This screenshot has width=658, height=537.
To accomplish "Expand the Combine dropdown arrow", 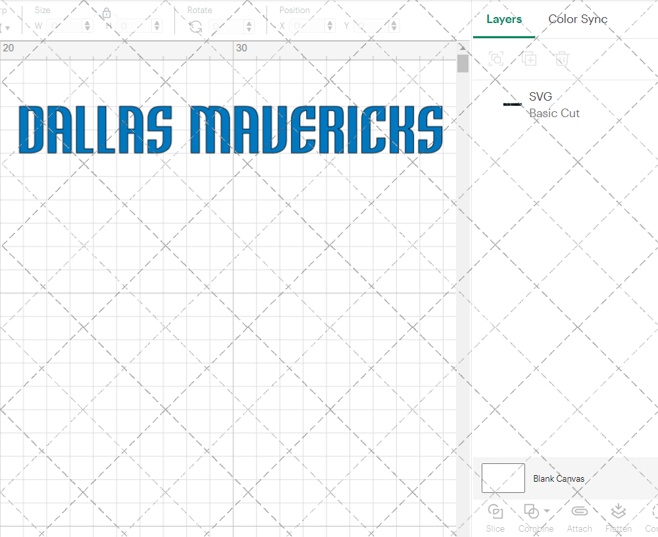I will pyautogui.click(x=547, y=511).
